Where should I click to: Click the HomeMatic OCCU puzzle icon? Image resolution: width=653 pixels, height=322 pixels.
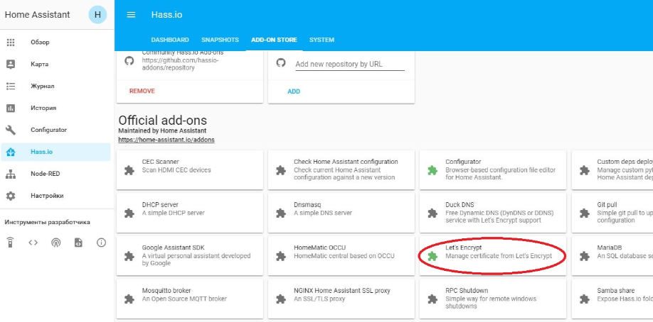pyautogui.click(x=281, y=256)
